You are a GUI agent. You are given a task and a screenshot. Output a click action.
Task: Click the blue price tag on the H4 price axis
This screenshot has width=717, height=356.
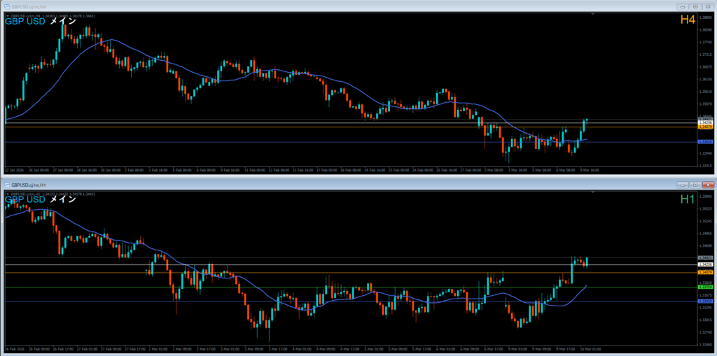tap(706, 142)
